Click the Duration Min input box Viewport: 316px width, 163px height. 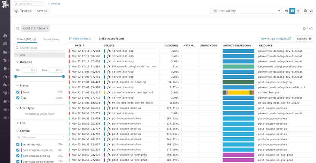pyautogui.click(x=29, y=70)
